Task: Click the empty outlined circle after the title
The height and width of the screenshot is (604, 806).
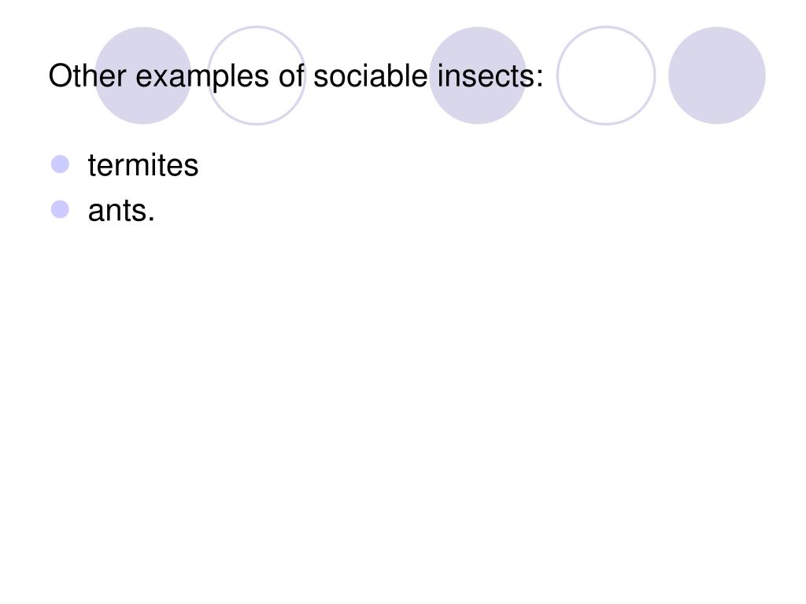Action: pos(606,75)
